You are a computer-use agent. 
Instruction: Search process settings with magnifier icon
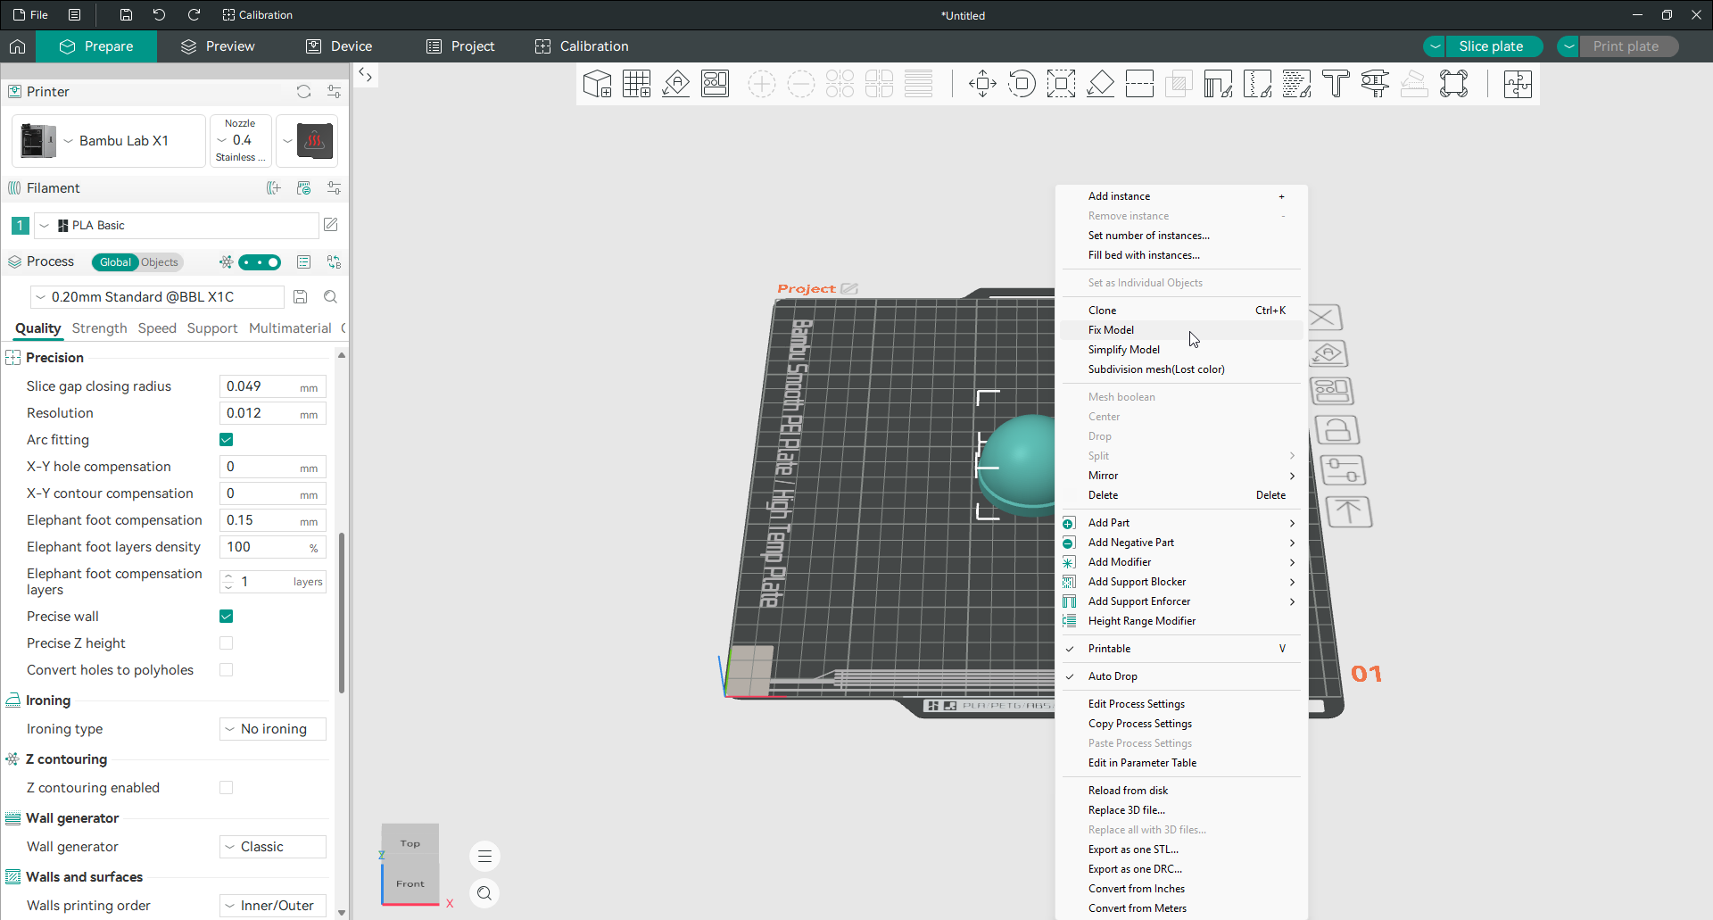click(330, 297)
